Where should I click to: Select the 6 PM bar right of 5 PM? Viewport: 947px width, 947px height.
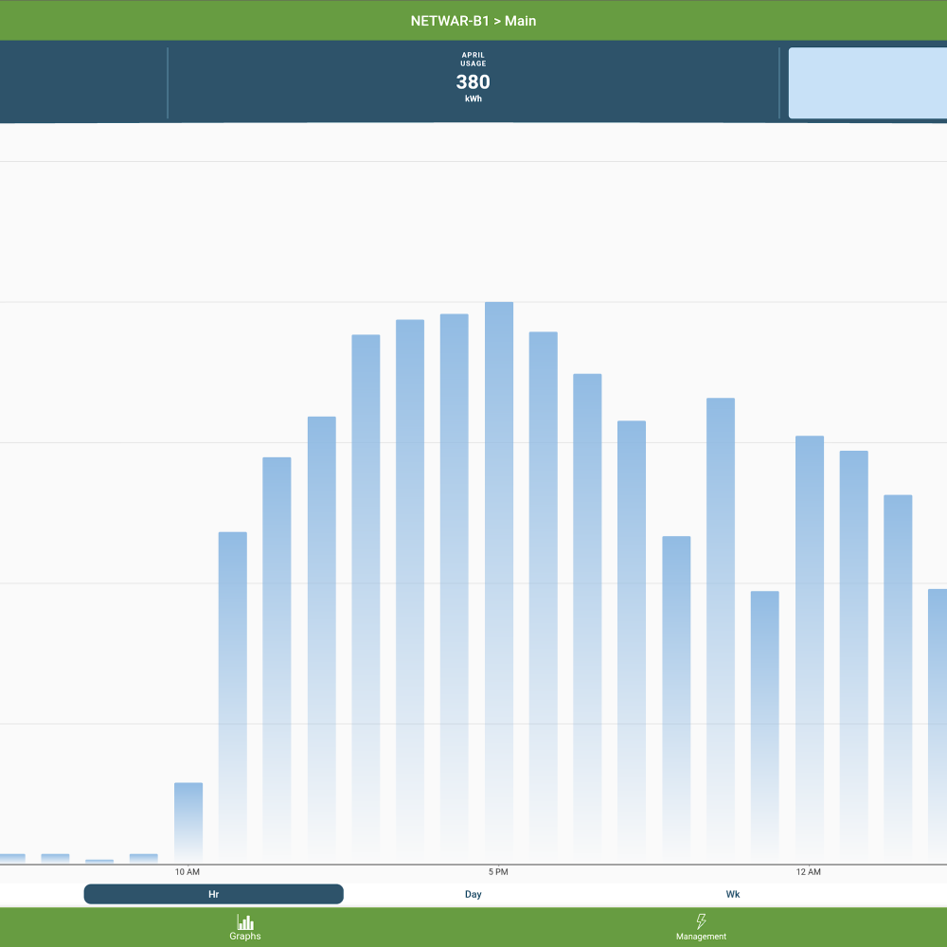(544, 597)
